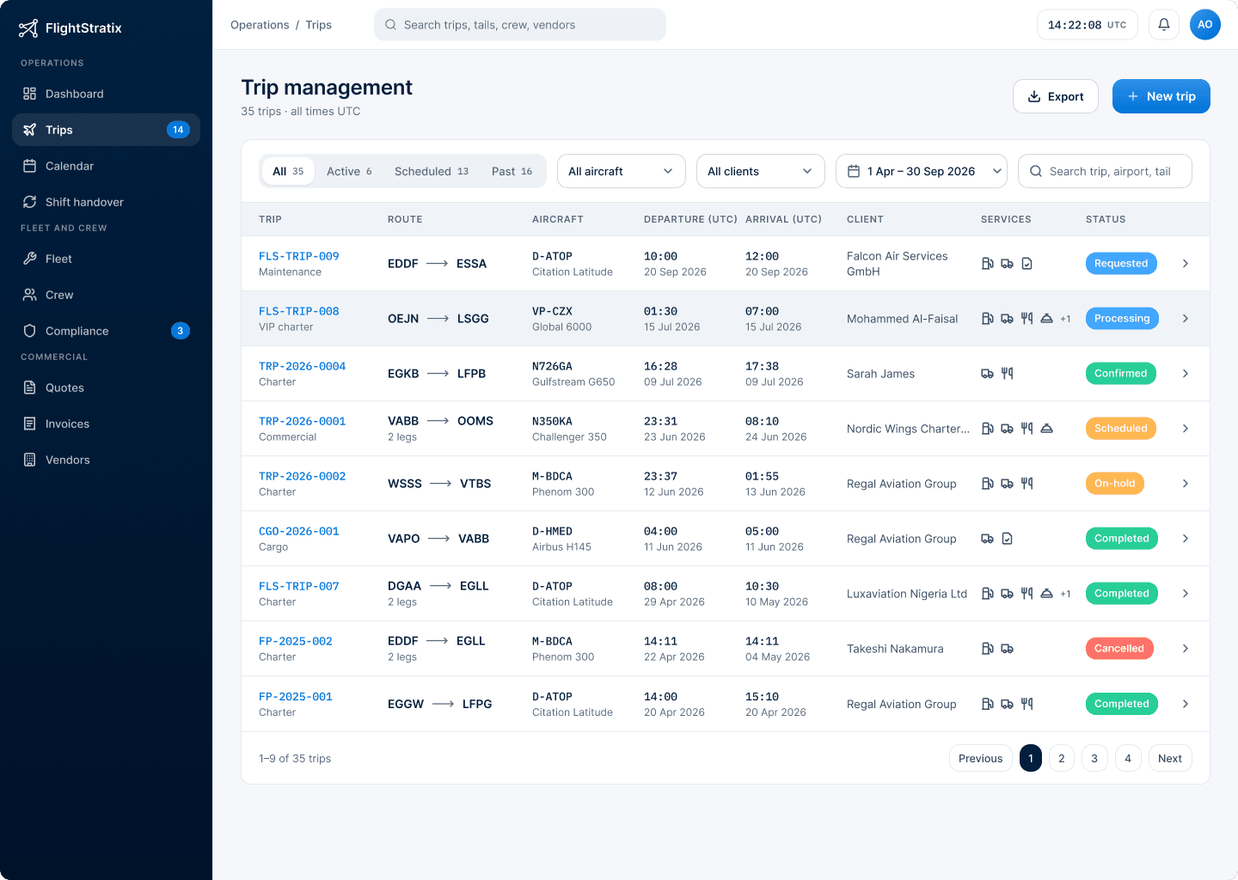Open trip link TRP-2026-0004
Image resolution: width=1238 pixels, height=880 pixels.
tap(303, 366)
